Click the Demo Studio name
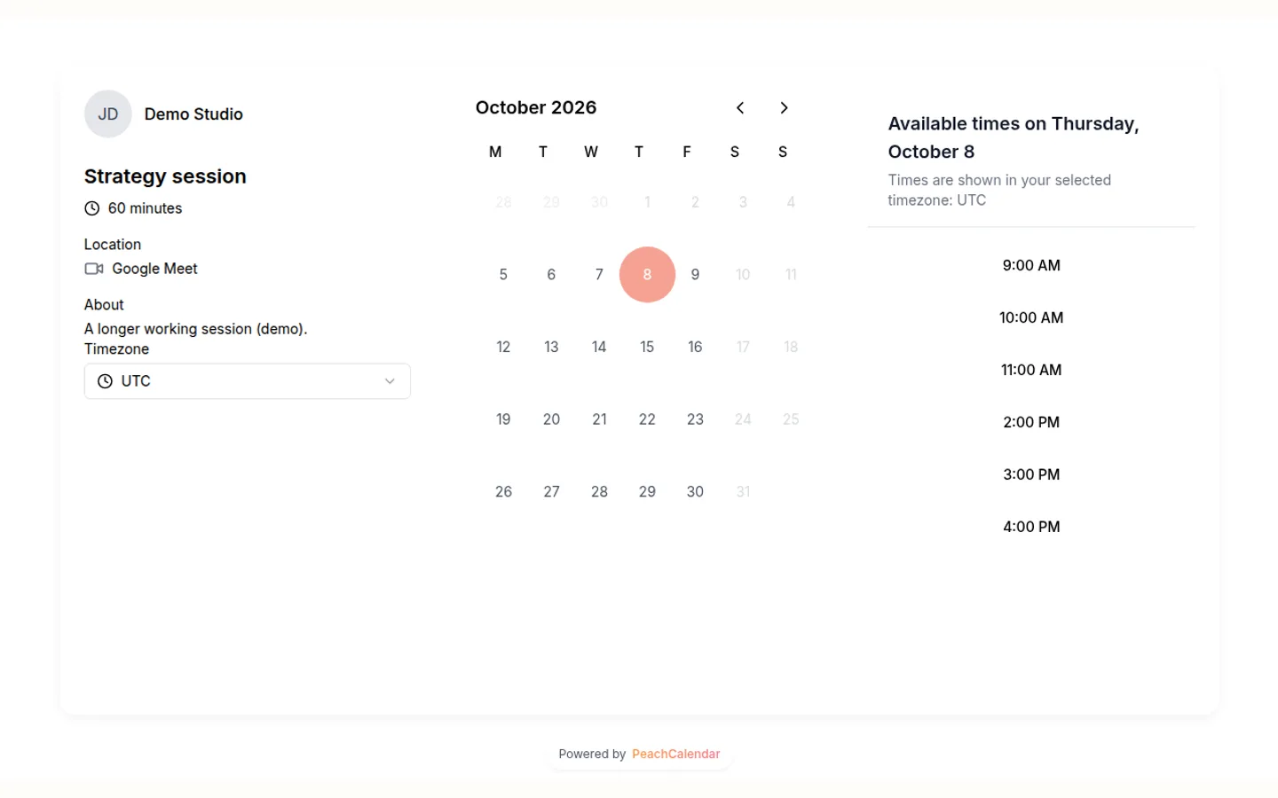 pyautogui.click(x=193, y=114)
